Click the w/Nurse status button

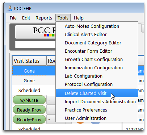click(x=29, y=100)
